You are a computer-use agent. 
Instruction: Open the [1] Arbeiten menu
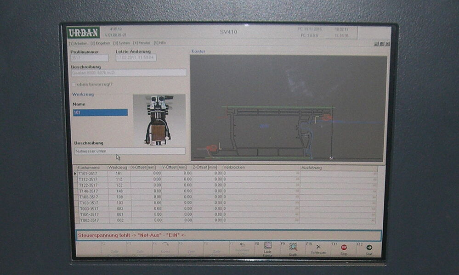[x=78, y=43]
